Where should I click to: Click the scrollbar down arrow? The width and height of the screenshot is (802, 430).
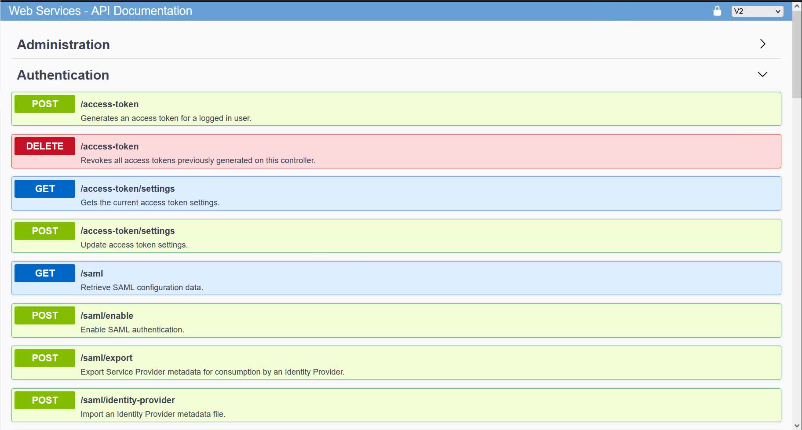[x=797, y=425]
